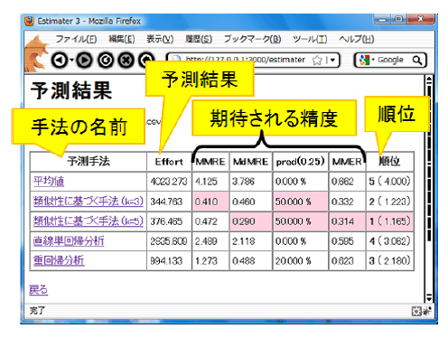The image size is (448, 338).
Task: Click the MMER column header
Action: [x=347, y=162]
